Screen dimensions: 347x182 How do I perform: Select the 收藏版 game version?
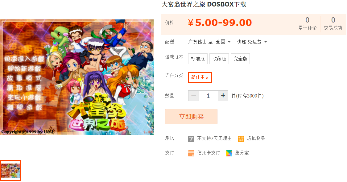pos(219,59)
